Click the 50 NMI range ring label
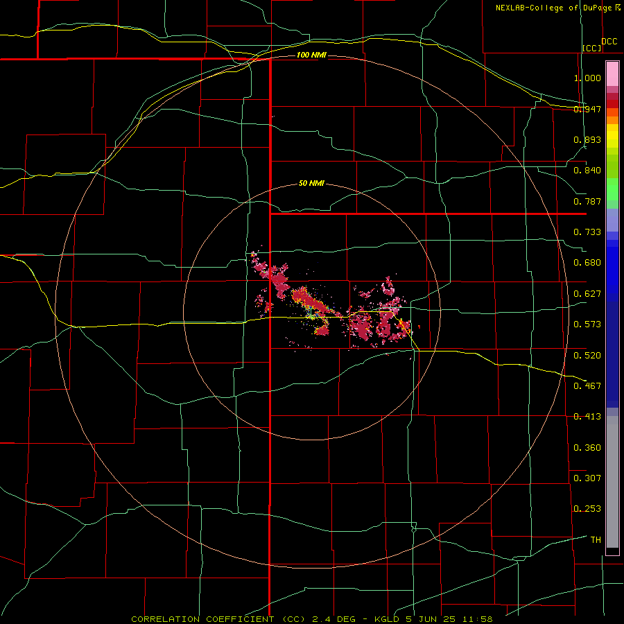624x624 pixels. click(311, 184)
